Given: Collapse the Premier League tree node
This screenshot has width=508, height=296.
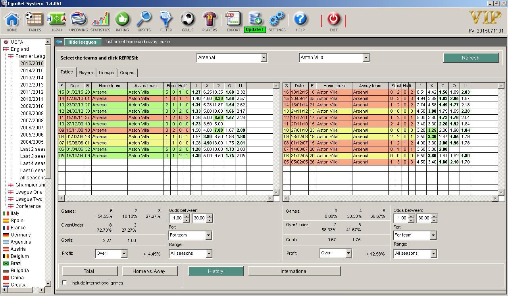Looking at the screenshot, I should coord(11,56).
